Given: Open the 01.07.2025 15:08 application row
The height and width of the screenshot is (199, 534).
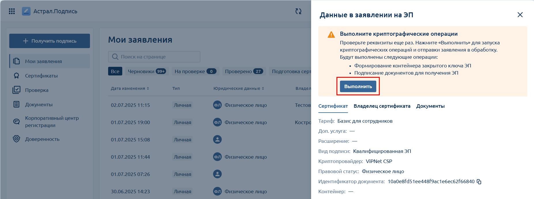Looking at the screenshot, I should 210,140.
